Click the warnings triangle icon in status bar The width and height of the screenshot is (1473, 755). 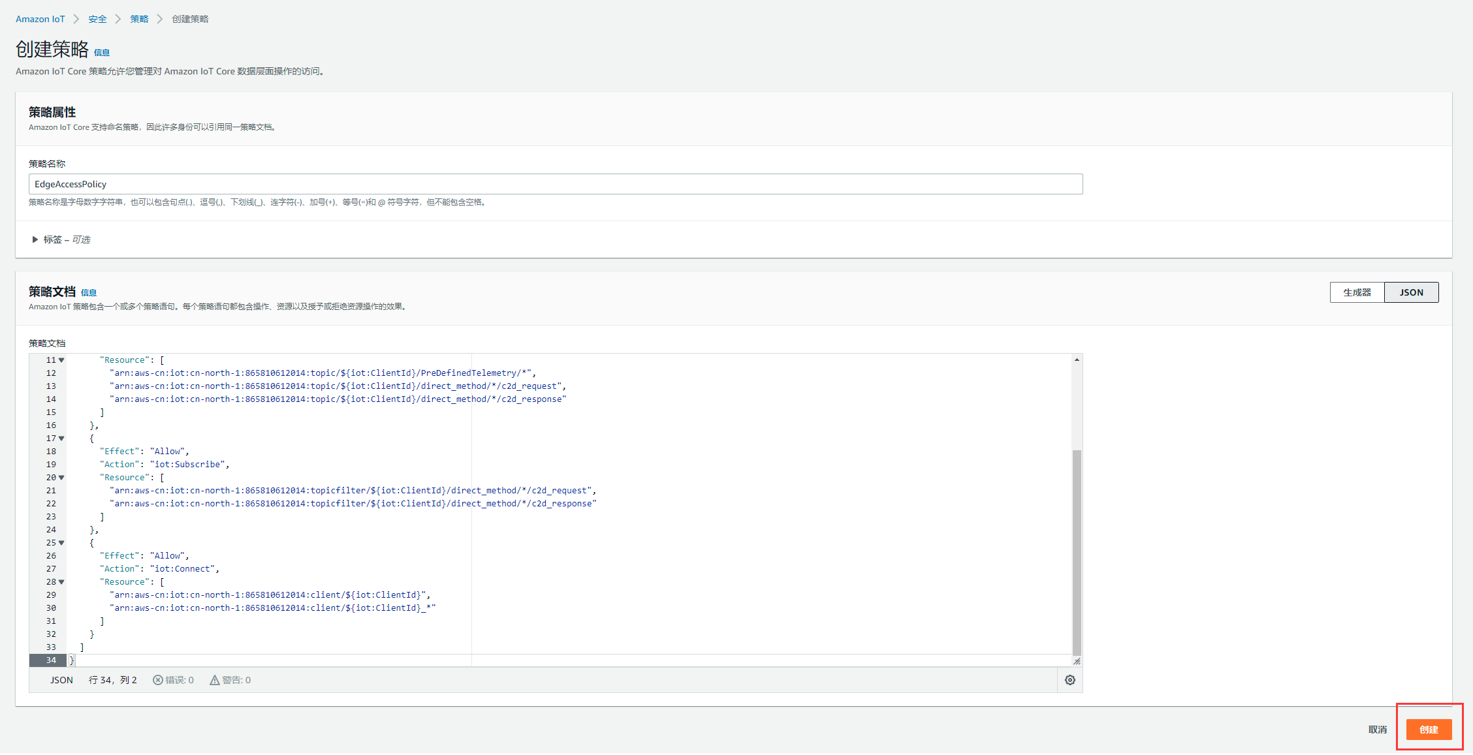tap(214, 680)
